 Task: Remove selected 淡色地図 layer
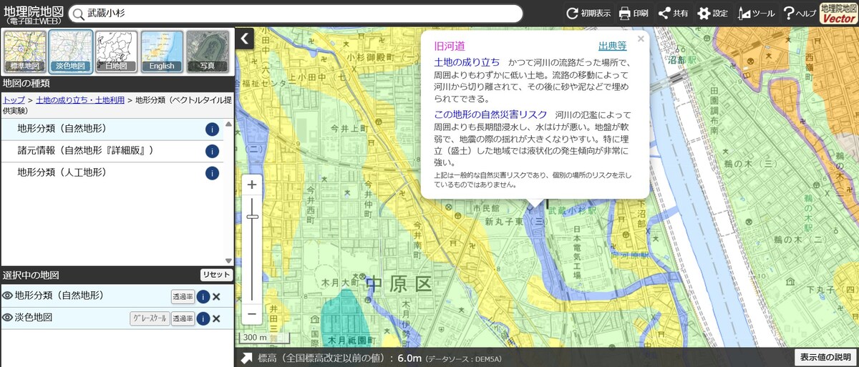[216, 318]
